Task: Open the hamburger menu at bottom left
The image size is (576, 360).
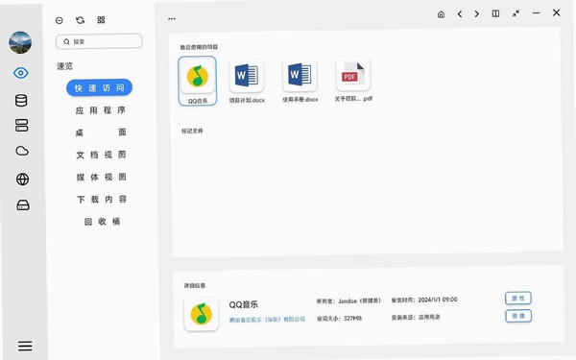Action: [25, 346]
